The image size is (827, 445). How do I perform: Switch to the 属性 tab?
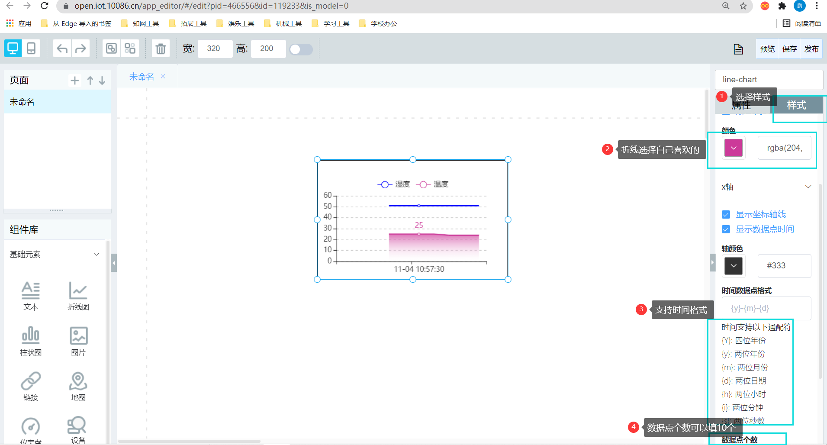point(741,105)
